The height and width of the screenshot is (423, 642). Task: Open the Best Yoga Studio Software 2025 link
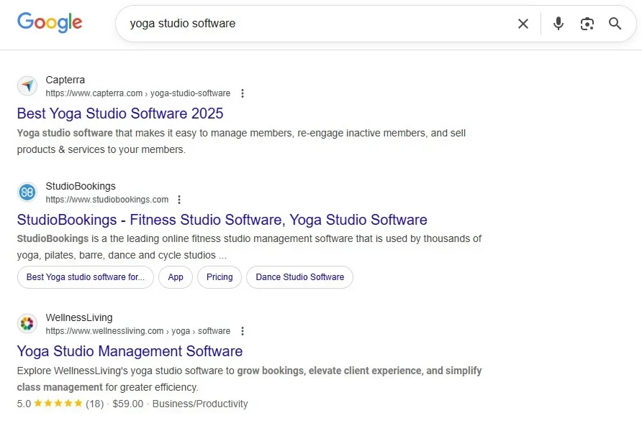click(x=119, y=113)
